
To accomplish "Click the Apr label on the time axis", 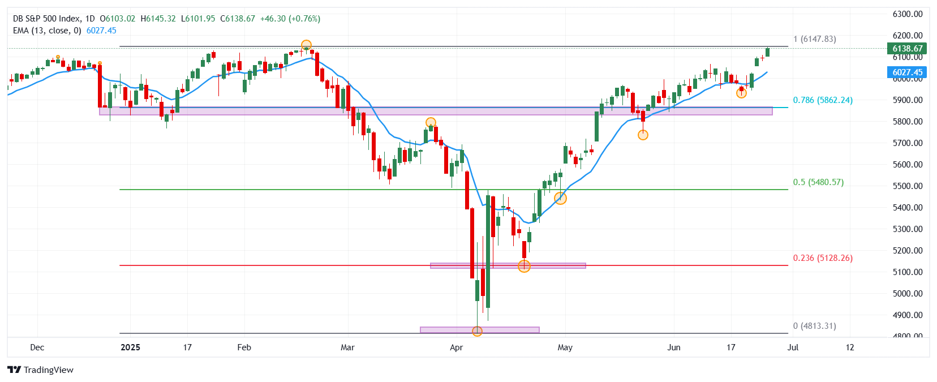I will coord(456,347).
